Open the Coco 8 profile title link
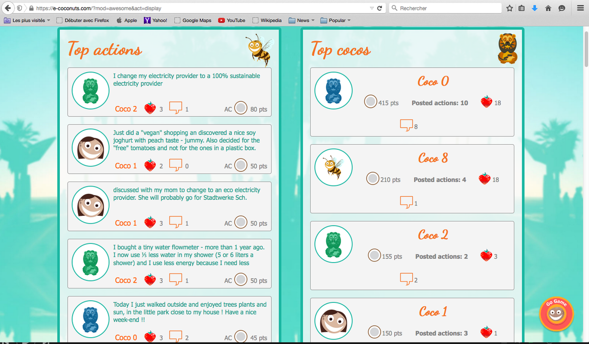The width and height of the screenshot is (589, 344). coord(433,158)
